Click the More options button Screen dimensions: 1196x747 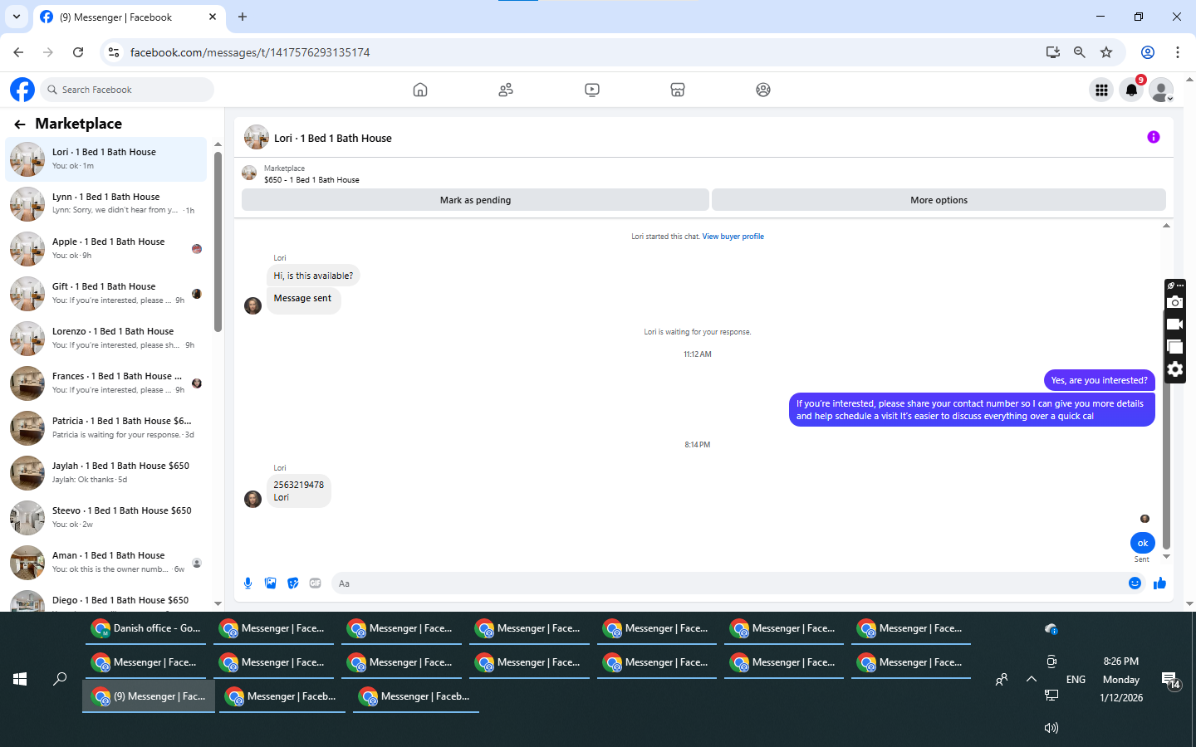(939, 200)
